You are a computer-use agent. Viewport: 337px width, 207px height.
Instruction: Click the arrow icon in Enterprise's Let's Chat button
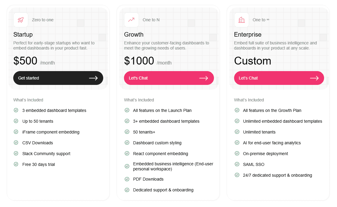pos(315,78)
